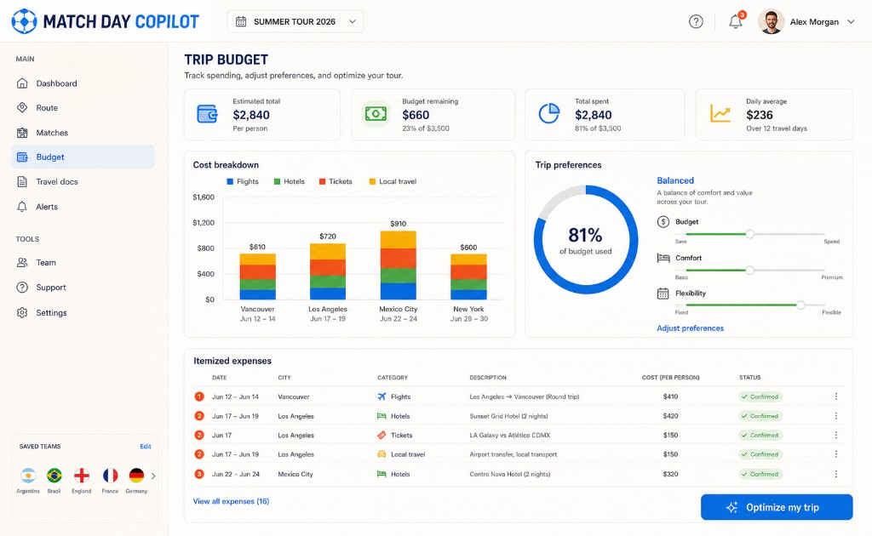Viewport: 872px width, 536px height.
Task: Toggle the Local travel legend item
Action: 393,181
